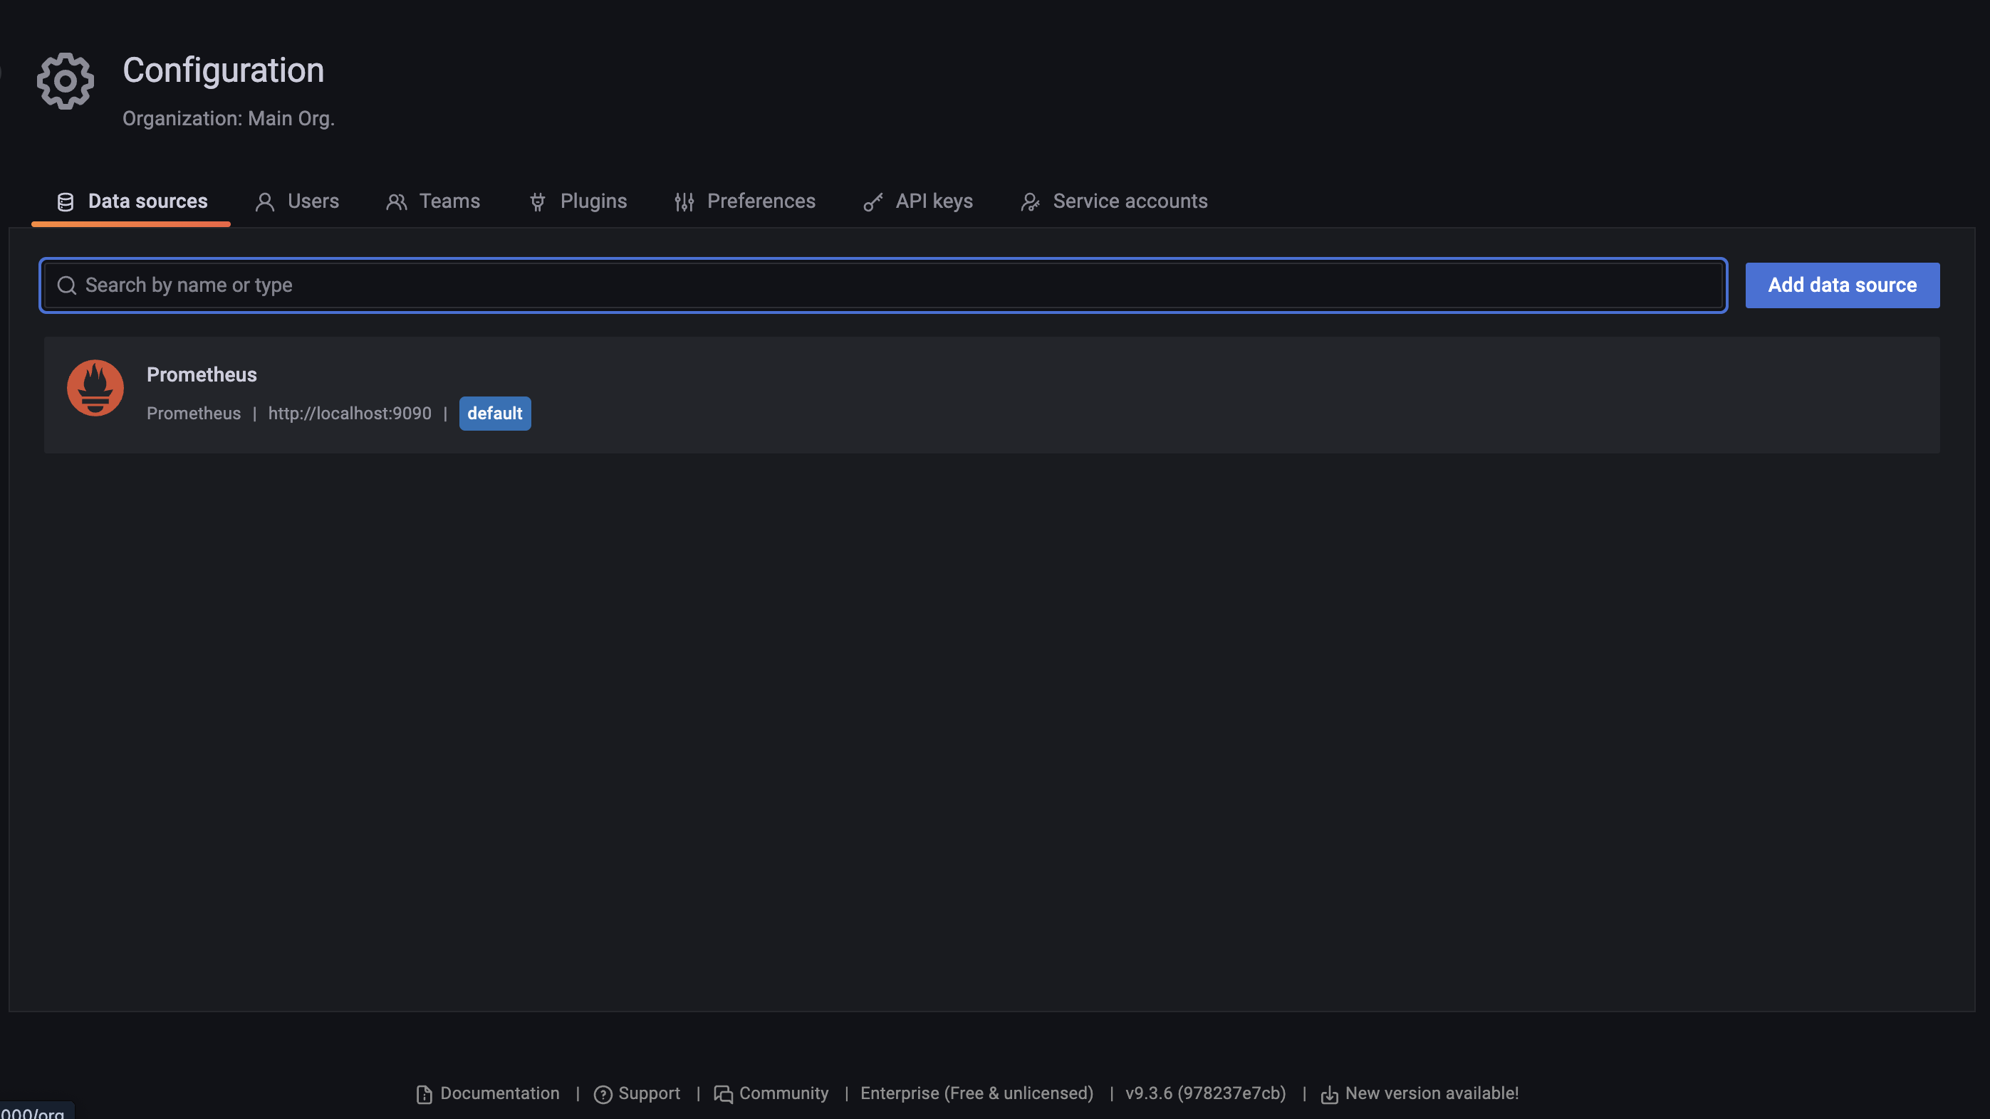
Task: Switch to the Users tab
Action: [312, 201]
